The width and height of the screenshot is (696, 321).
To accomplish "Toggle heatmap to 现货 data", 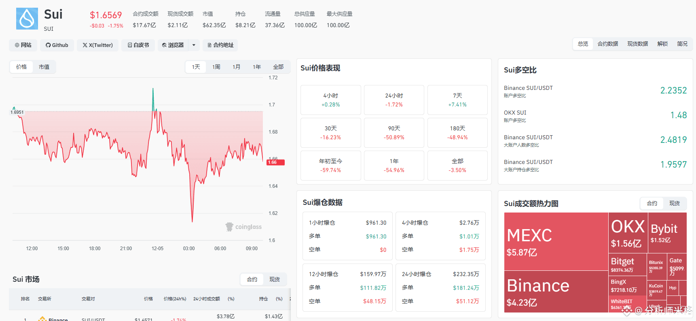I will coord(675,203).
